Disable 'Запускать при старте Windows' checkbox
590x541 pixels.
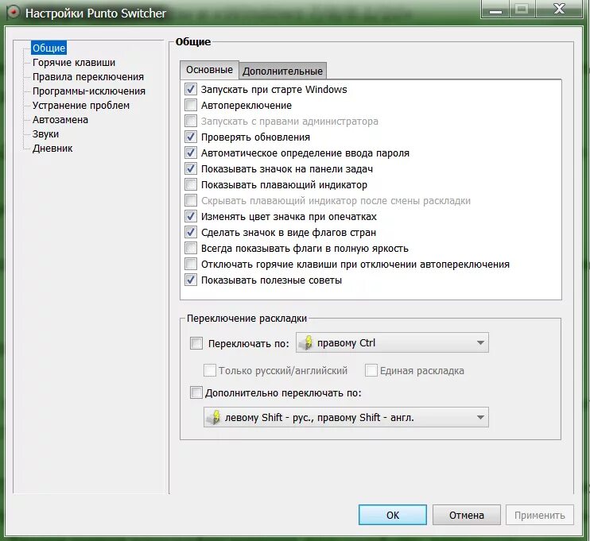click(x=191, y=89)
